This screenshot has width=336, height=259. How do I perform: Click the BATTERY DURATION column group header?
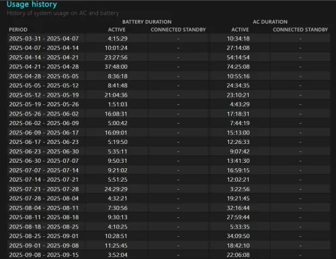(147, 22)
